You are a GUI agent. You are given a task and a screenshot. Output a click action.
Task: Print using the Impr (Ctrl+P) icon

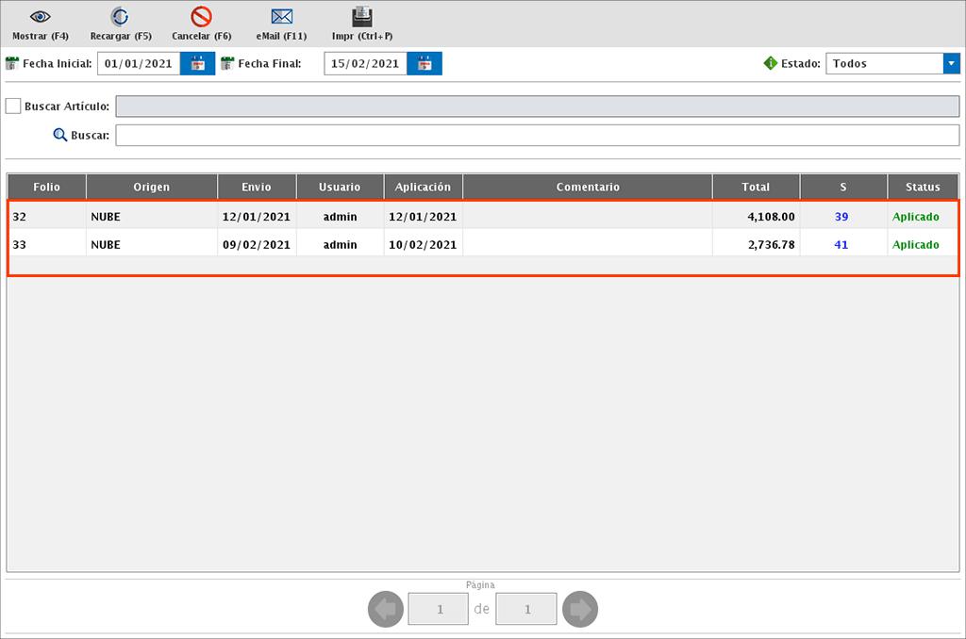362,17
